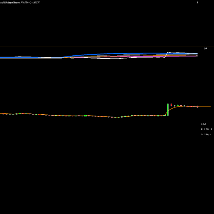Screen dimensions: 214x214
Task: Click the price axis label 10
Action: point(205,48)
